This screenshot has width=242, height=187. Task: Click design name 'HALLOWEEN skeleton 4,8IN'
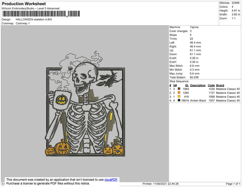pyautogui.click(x=33, y=20)
